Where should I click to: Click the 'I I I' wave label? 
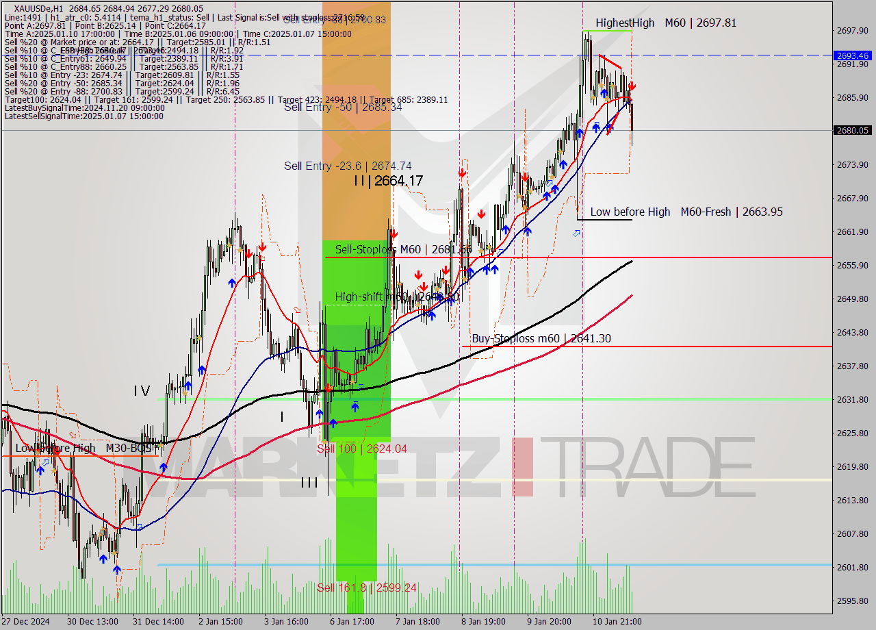pyautogui.click(x=309, y=483)
